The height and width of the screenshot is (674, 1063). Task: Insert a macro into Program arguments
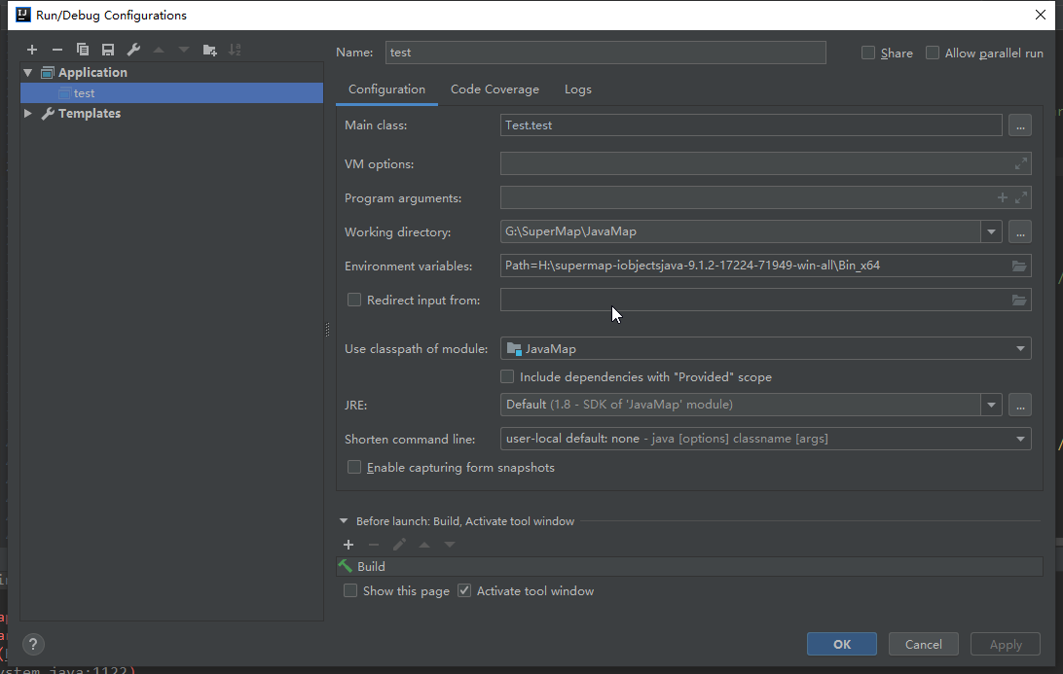[1002, 197]
